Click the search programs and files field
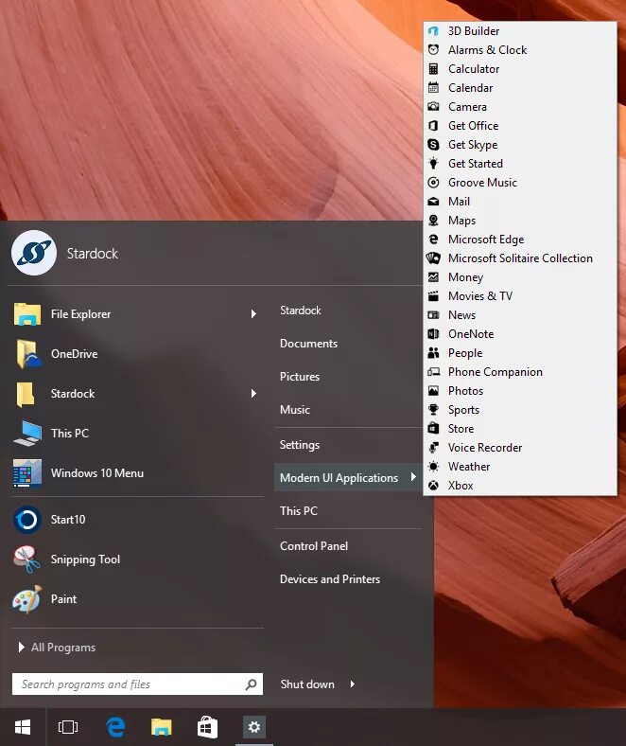 point(137,684)
